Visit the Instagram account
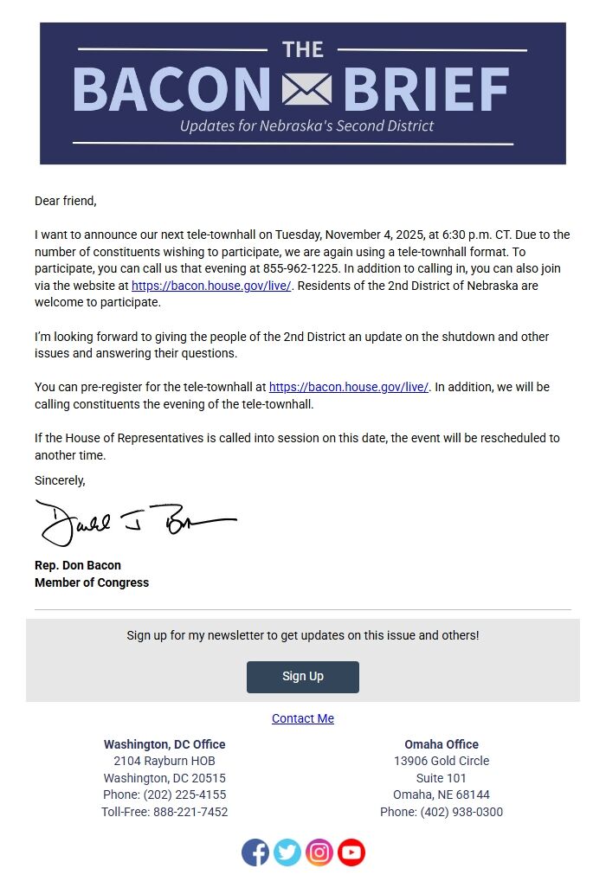 319,852
